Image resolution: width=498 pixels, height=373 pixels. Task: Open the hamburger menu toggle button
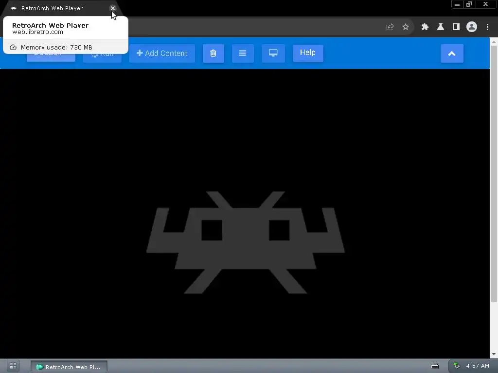coord(243,53)
